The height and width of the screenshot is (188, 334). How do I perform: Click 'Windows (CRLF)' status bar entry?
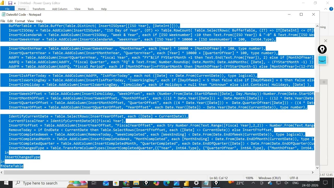[270, 178]
